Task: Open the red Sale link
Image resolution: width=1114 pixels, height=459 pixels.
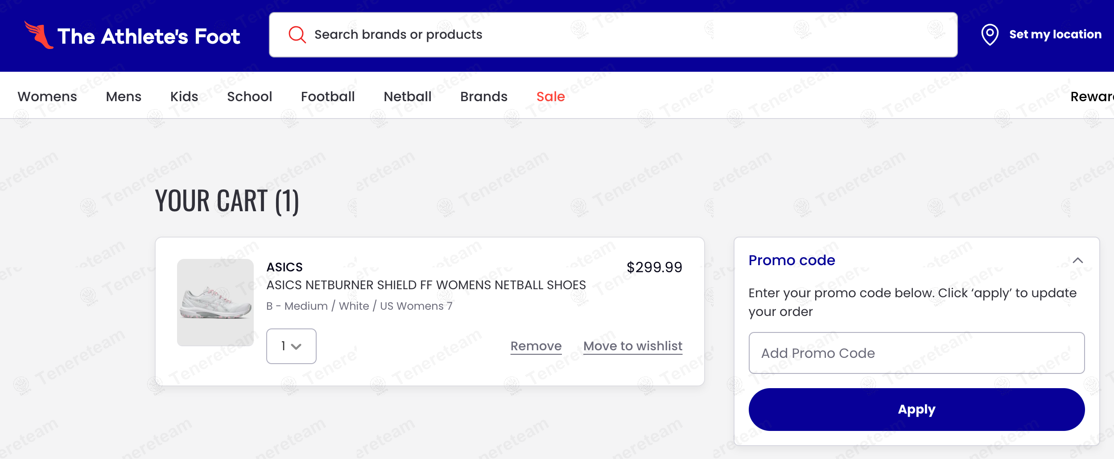Action: pos(551,96)
